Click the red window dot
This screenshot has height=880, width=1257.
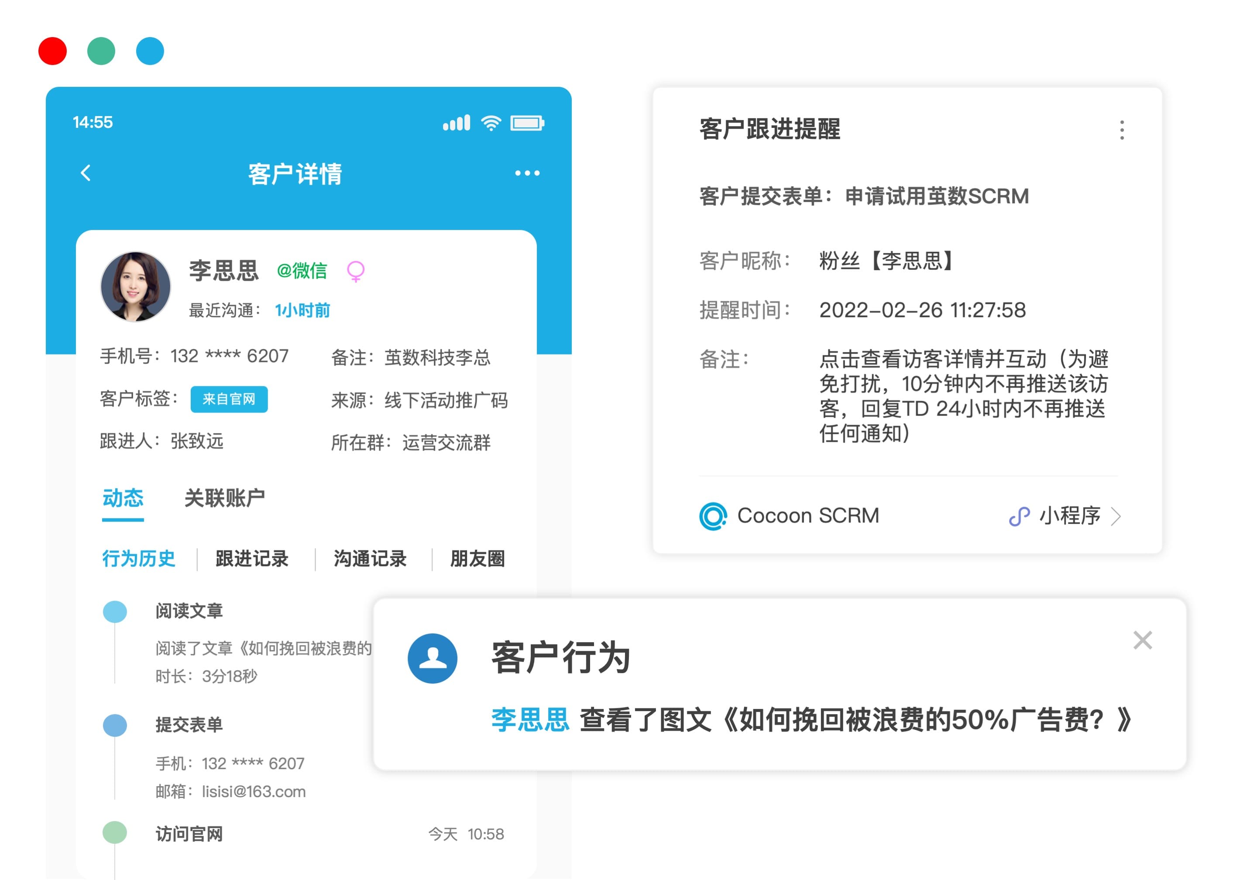pyautogui.click(x=52, y=51)
